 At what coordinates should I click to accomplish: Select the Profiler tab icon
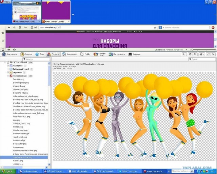[x=85, y=54]
